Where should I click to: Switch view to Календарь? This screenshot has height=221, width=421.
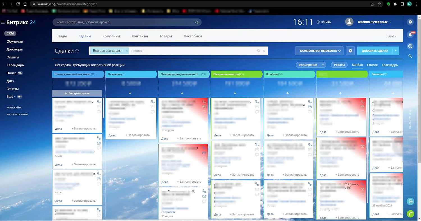pos(390,65)
